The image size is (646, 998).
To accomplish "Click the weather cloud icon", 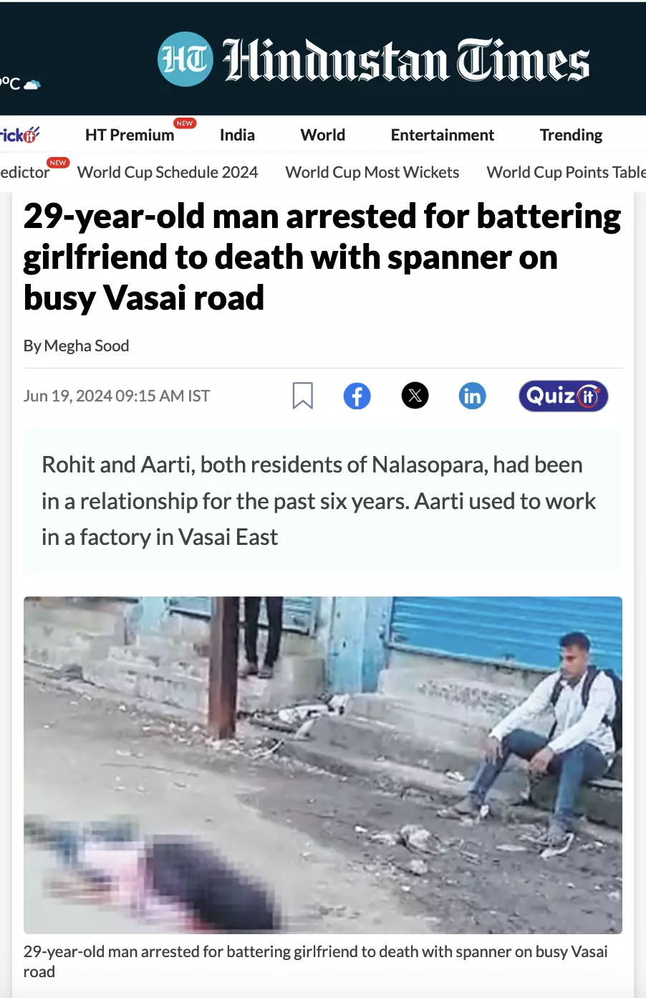I will 32,85.
